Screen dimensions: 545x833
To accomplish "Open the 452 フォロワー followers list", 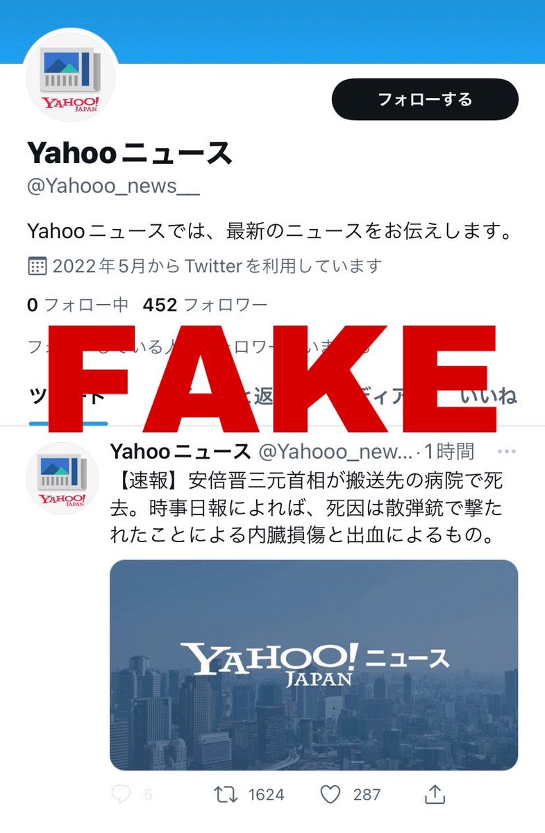I will point(206,305).
